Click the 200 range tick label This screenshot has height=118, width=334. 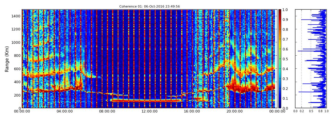tap(17, 95)
